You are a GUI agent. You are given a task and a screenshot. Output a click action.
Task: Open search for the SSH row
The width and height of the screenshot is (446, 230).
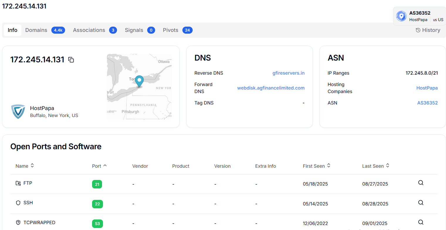(421, 203)
